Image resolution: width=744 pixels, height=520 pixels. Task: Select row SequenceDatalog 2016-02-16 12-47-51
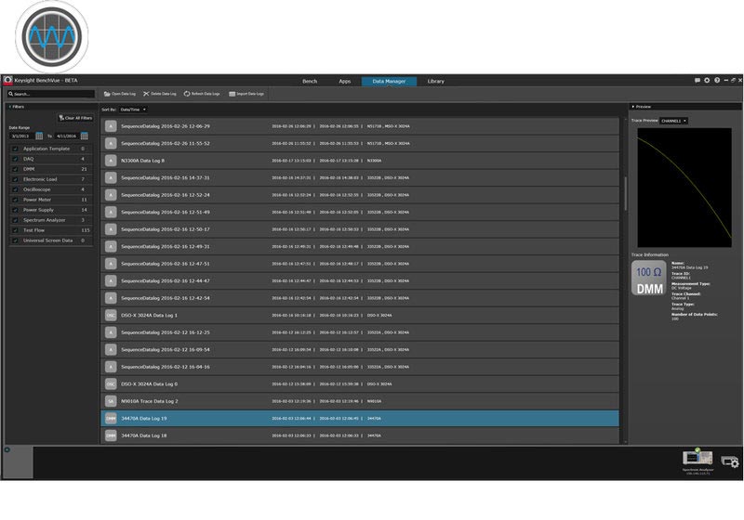[x=360, y=264]
